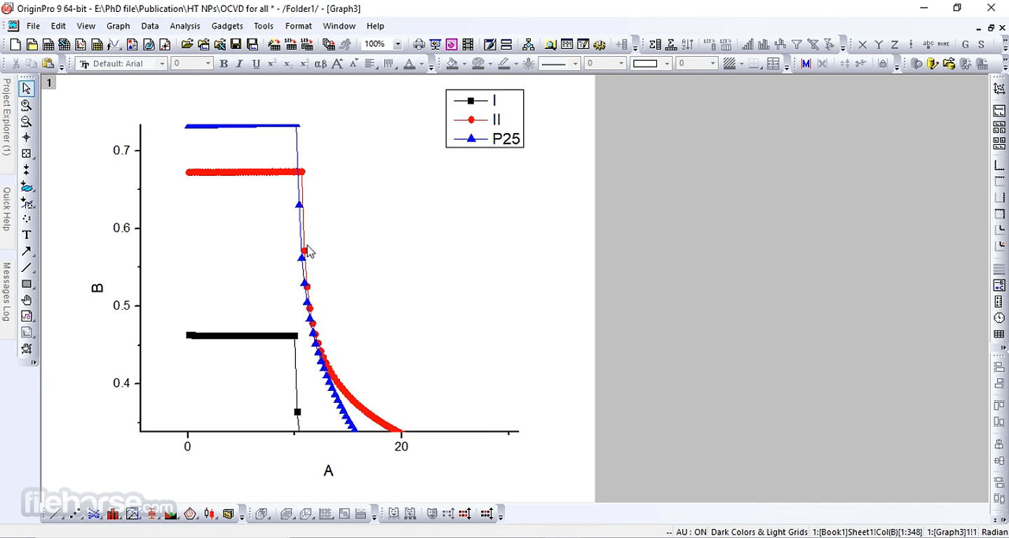Open the fill pattern width dropdown
The width and height of the screenshot is (1009, 538).
point(712,64)
